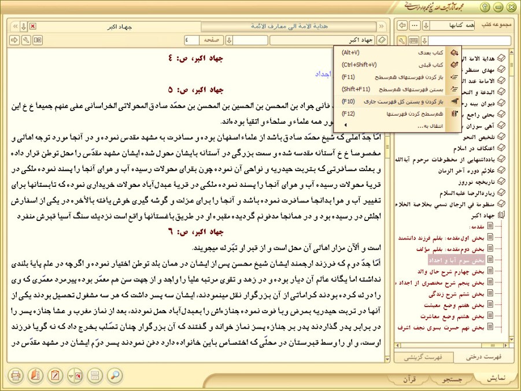The image size is (521, 391).
Task: Open the small arrow dropdown in bottom toolbar
Action: [71, 376]
